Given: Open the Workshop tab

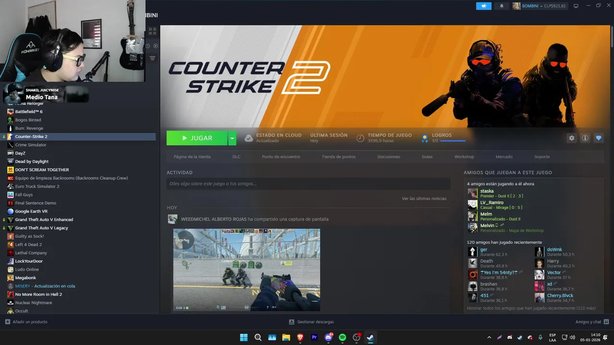Looking at the screenshot, I should coord(464,157).
